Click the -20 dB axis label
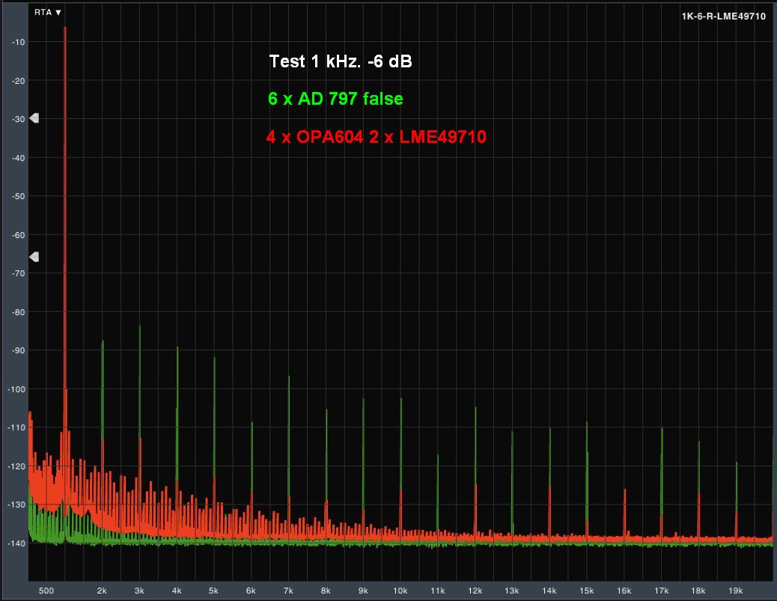Image resolution: width=777 pixels, height=601 pixels. (18, 81)
